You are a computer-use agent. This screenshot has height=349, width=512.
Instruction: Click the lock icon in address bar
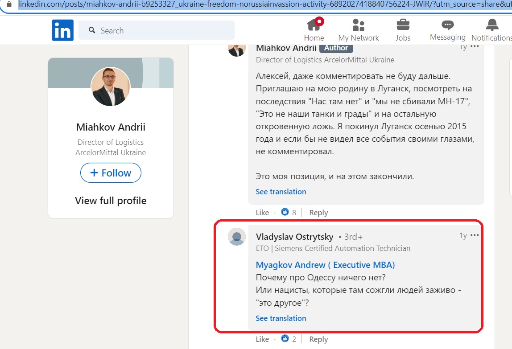pyautogui.click(x=9, y=4)
